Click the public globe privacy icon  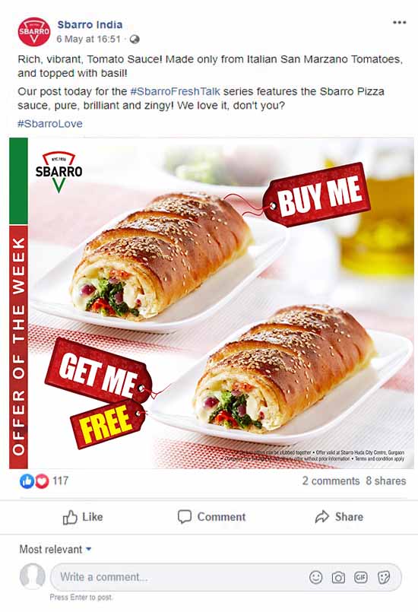point(135,40)
